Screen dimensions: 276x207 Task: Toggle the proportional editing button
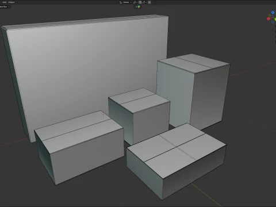click(x=149, y=2)
